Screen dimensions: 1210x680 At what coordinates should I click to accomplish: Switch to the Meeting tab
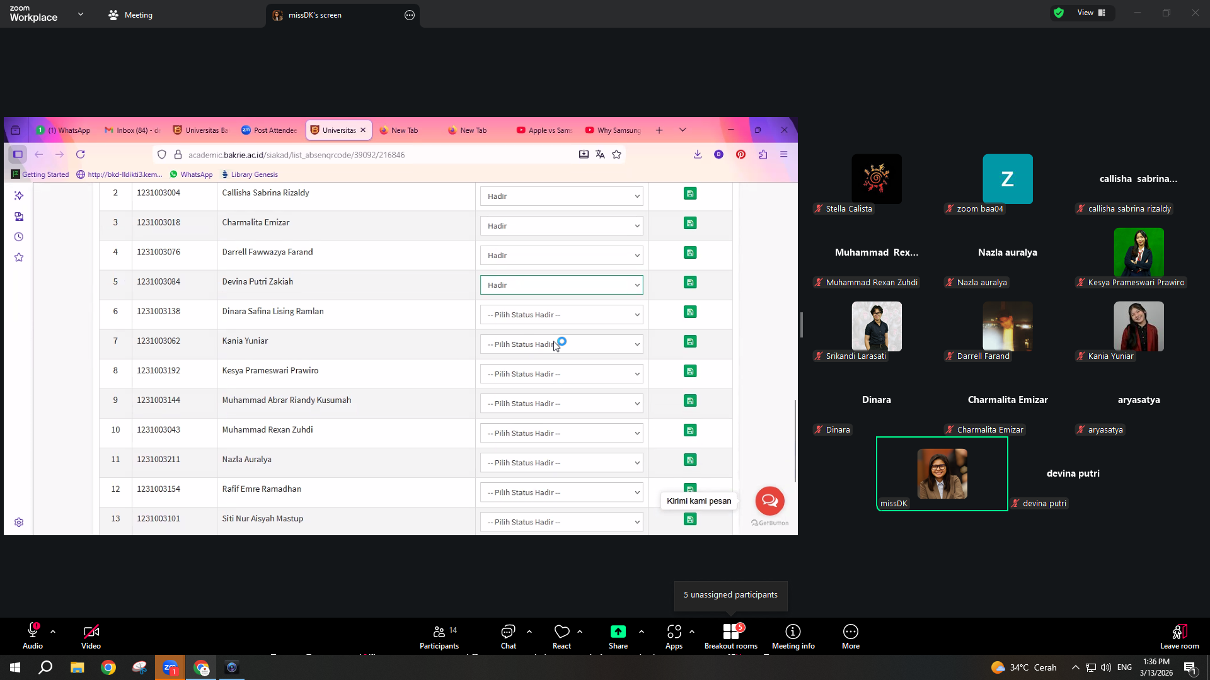[x=130, y=15]
